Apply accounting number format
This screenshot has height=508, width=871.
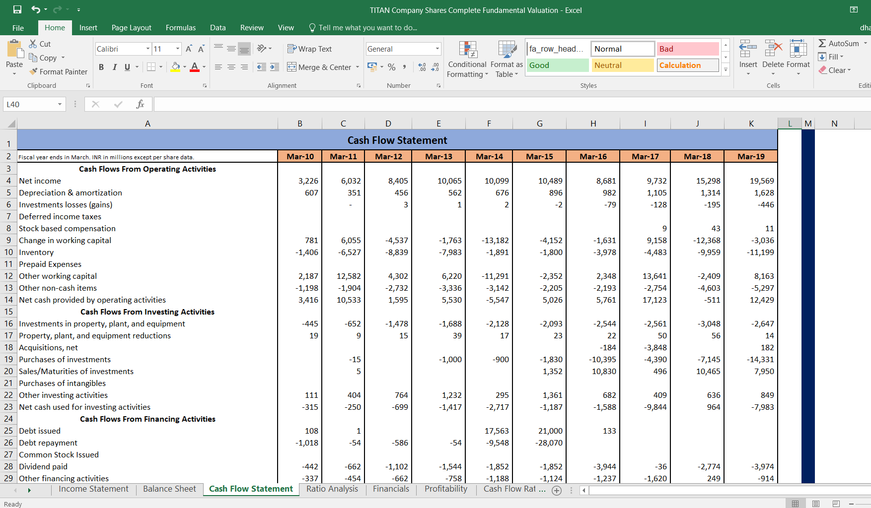[372, 66]
